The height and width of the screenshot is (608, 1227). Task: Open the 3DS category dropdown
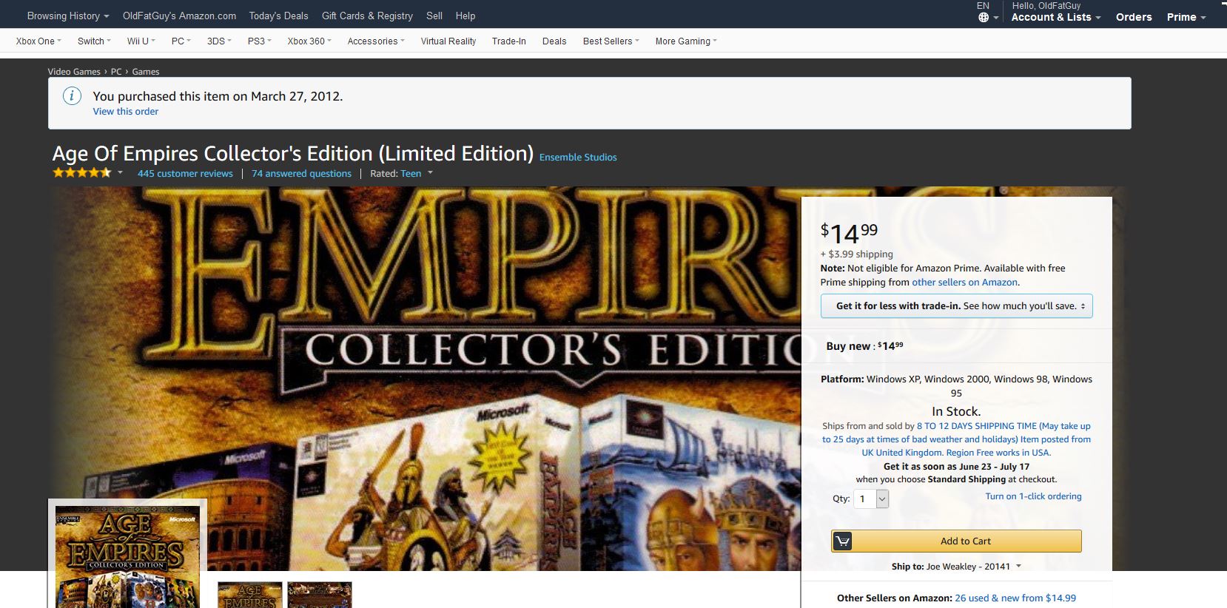[219, 41]
